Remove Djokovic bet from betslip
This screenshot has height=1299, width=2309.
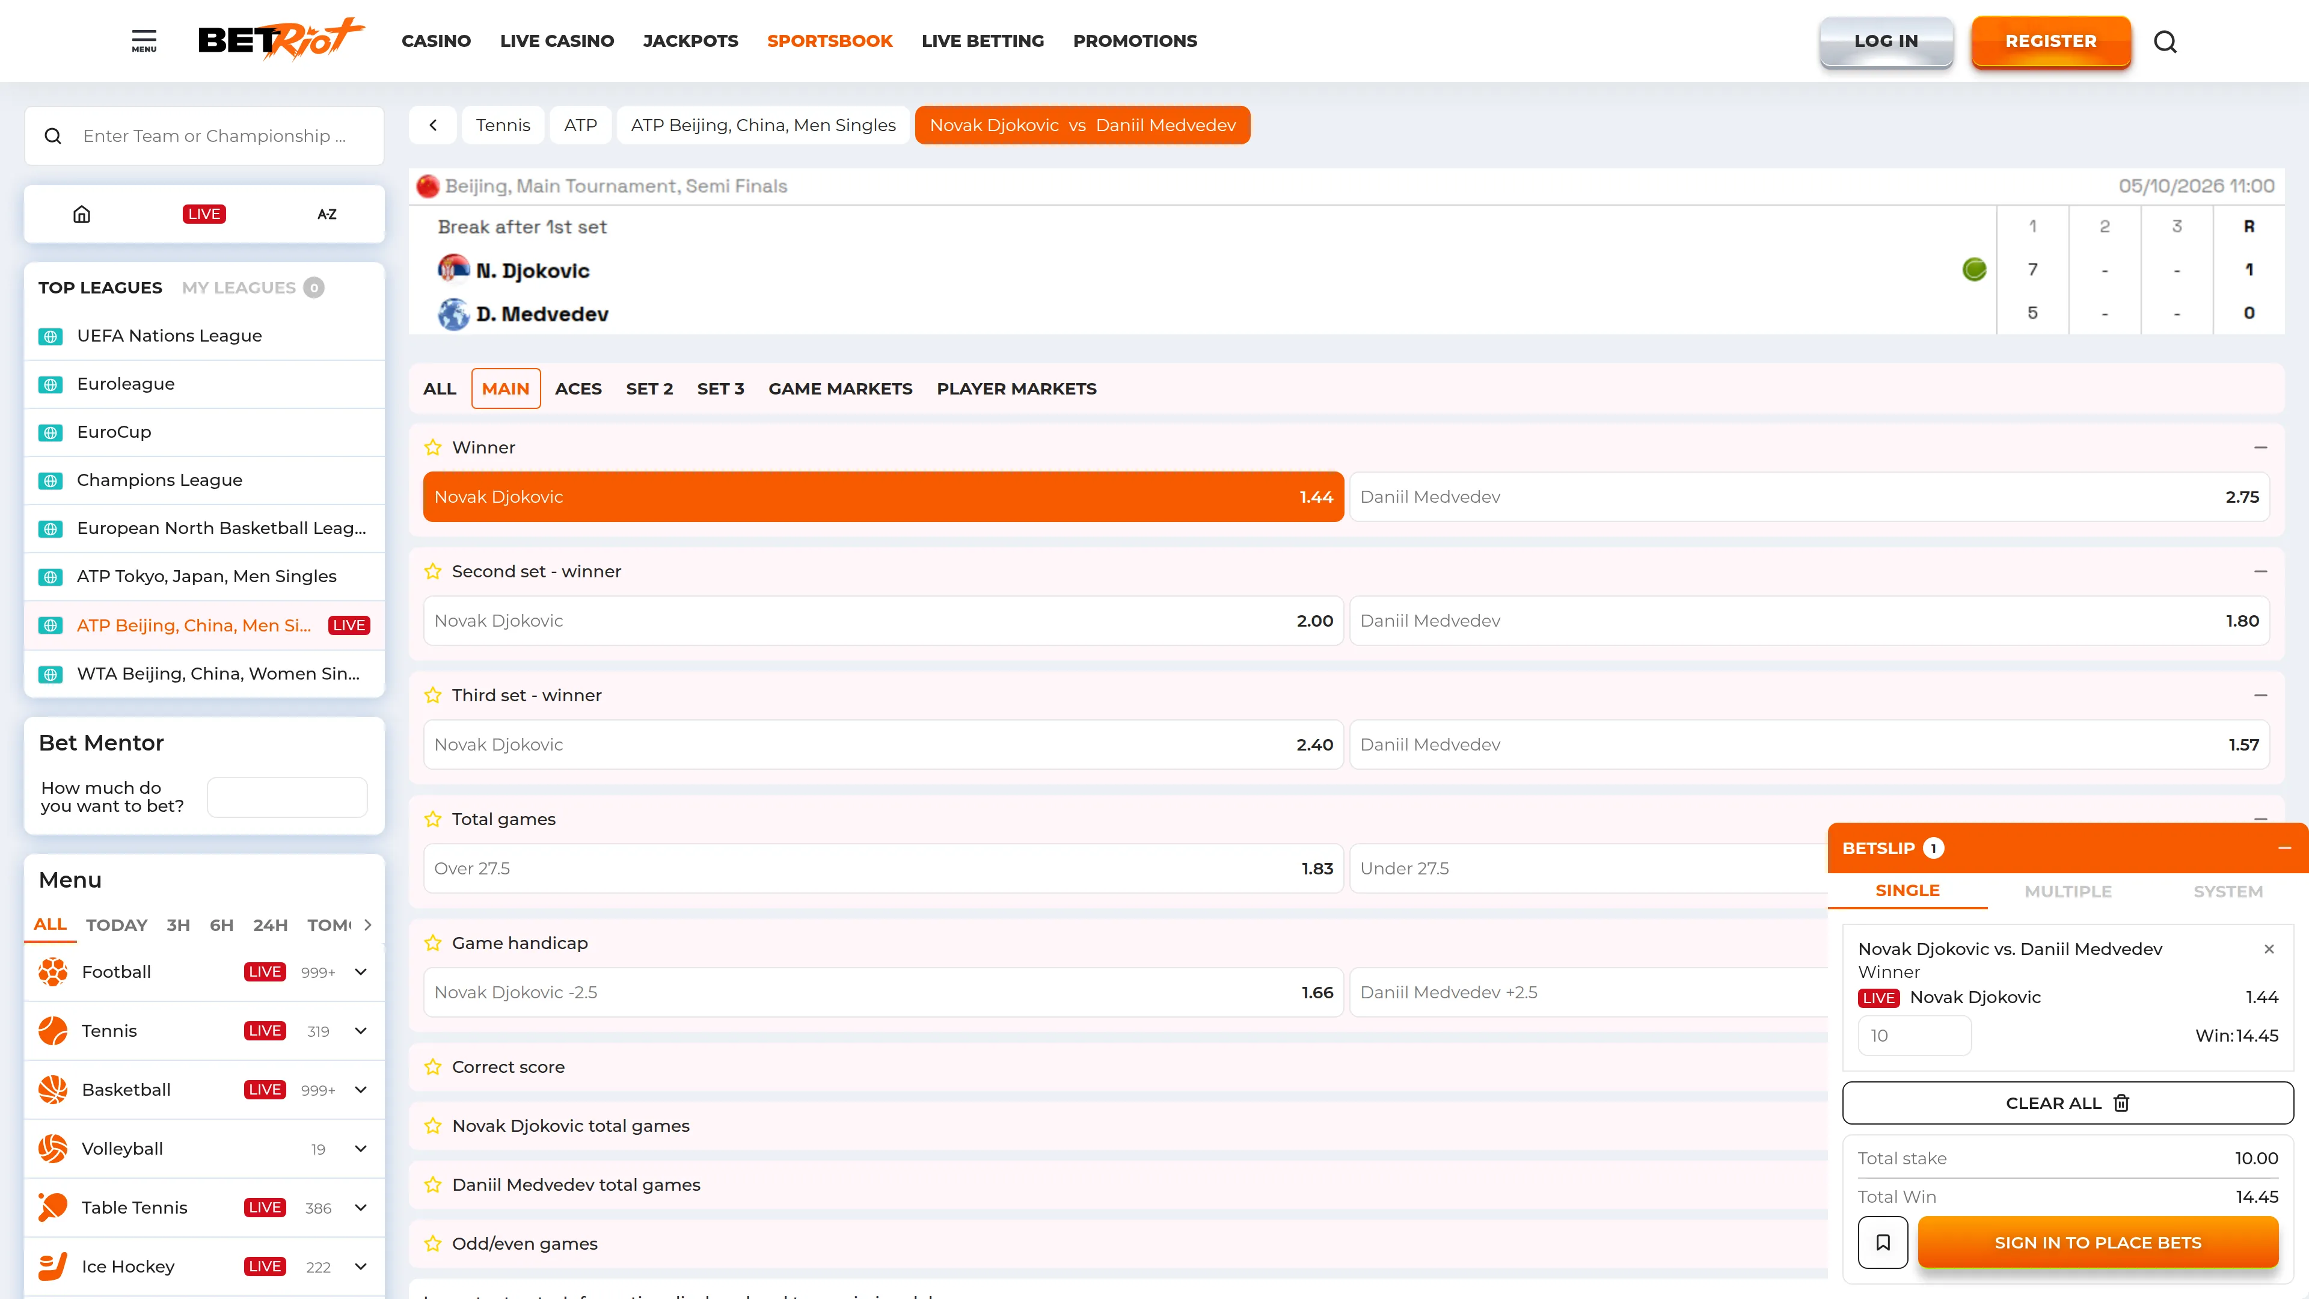click(2269, 950)
